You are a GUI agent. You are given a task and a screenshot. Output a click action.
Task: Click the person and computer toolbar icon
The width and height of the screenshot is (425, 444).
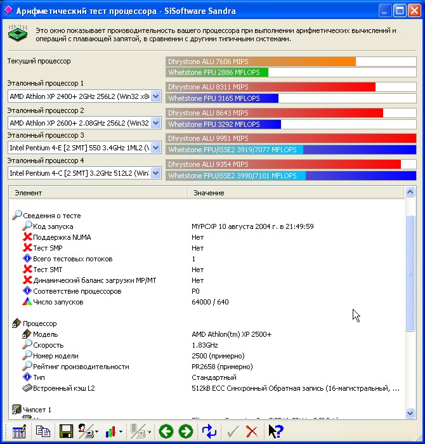[x=86, y=431]
